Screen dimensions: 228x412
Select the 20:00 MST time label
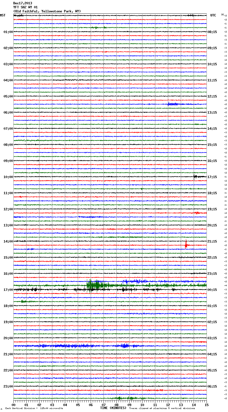pyautogui.click(x=8, y=338)
